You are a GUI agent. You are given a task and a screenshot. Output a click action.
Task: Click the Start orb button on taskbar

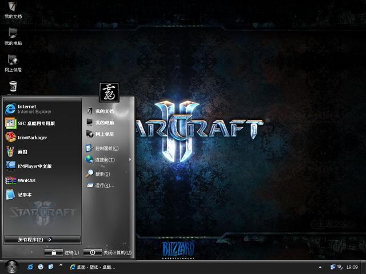(12, 266)
